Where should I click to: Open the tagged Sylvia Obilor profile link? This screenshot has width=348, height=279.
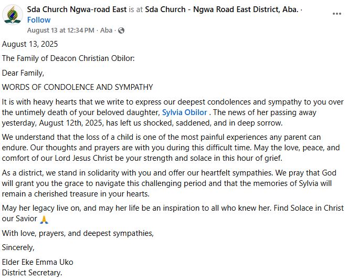[x=185, y=112]
